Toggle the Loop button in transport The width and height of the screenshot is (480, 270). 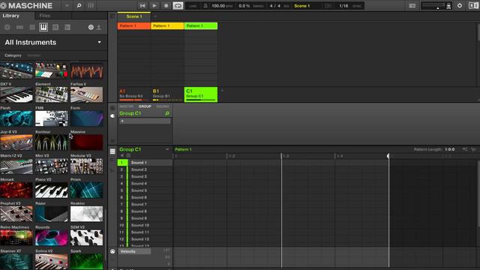click(x=178, y=5)
